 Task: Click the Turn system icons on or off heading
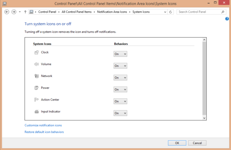pyautogui.click(x=48, y=24)
